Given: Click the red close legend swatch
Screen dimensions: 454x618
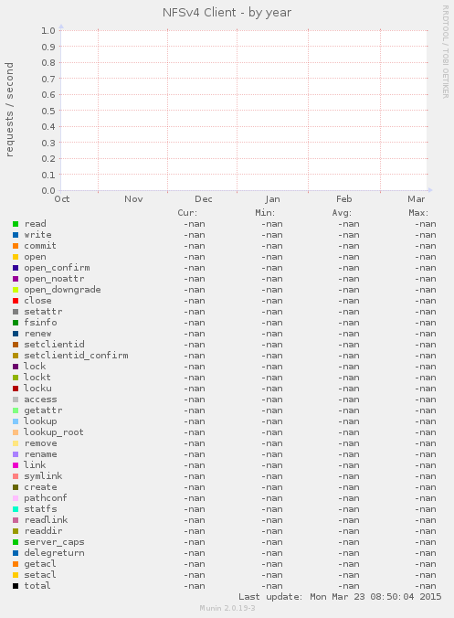Looking at the screenshot, I should pos(16,301).
